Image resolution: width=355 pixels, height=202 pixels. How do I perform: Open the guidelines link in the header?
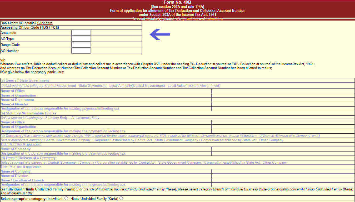(x=190, y=19)
